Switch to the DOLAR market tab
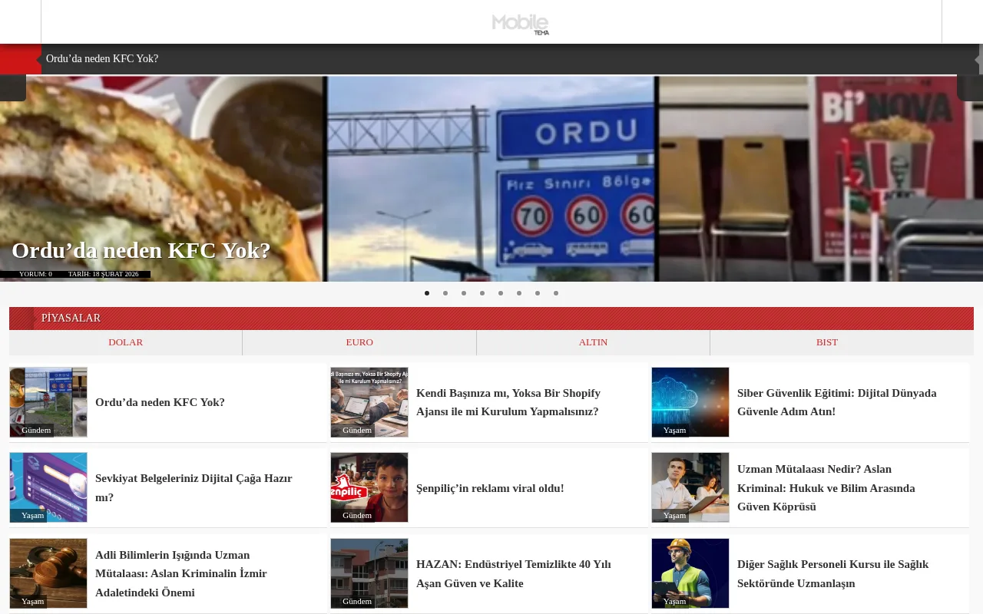The height and width of the screenshot is (614, 983). tap(126, 342)
